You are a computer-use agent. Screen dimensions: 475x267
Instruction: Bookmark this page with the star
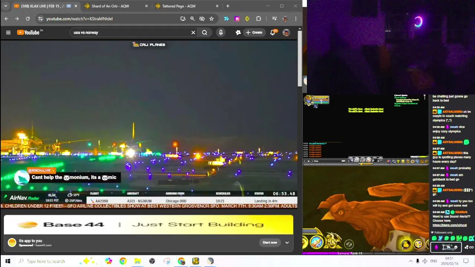click(x=212, y=19)
